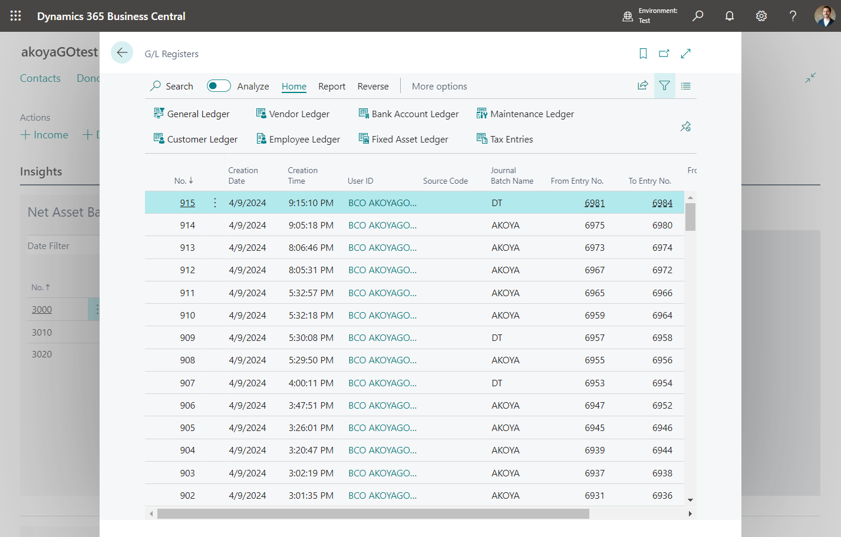Click To Entry No. 6936 cell

[x=662, y=495]
